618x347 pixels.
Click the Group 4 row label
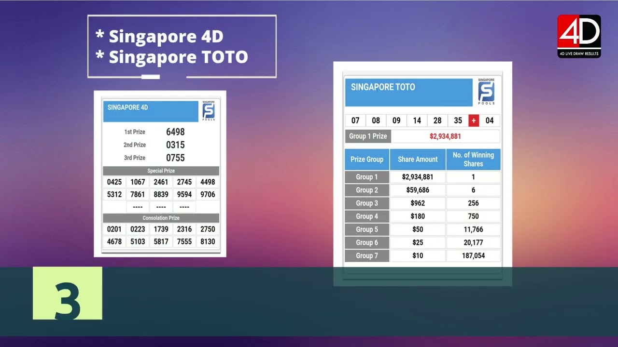367,216
